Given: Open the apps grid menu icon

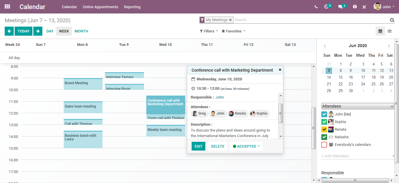Looking at the screenshot, I should (7, 7).
